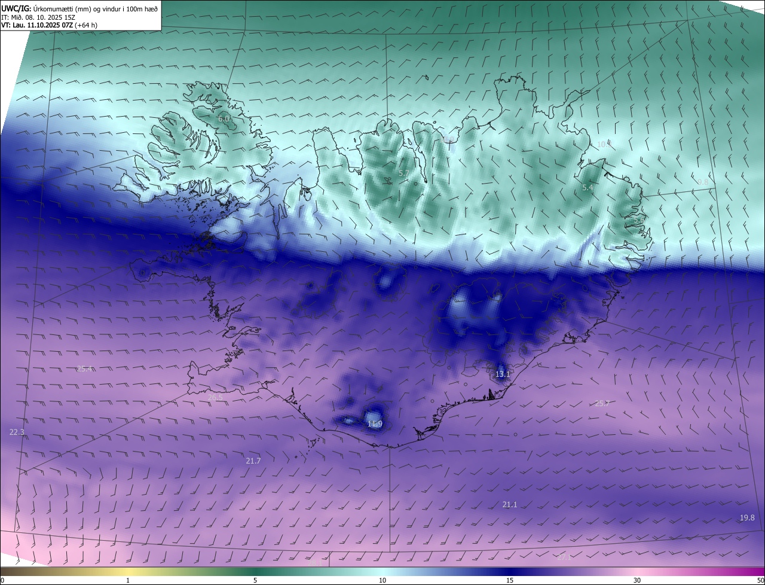Click the colorbar tick label 30
This screenshot has height=585, width=765.
click(x=637, y=581)
